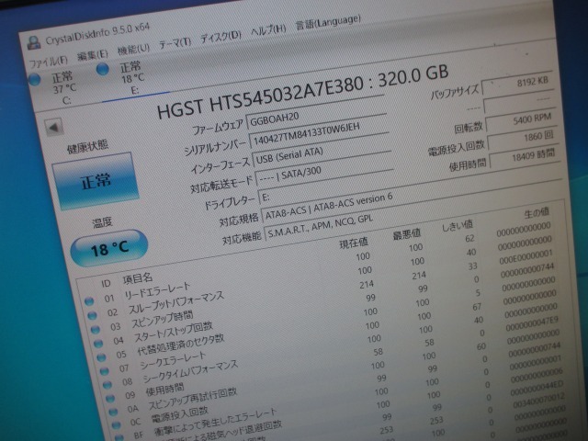Select the 代替処理済のセクタ数 row text
The image size is (588, 441).
click(x=181, y=345)
